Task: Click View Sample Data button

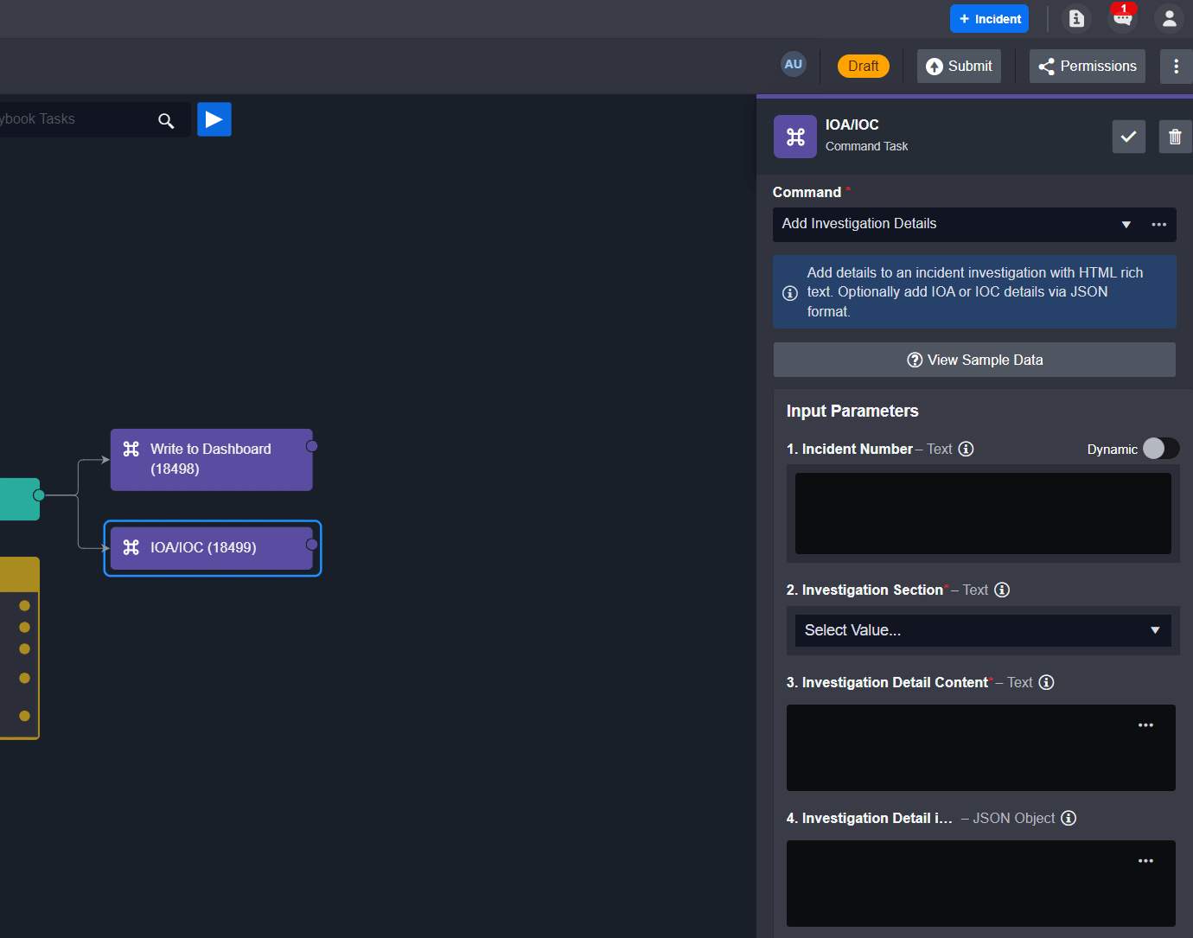Action: point(974,360)
